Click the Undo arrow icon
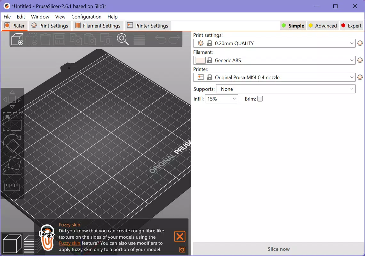 [x=160, y=39]
